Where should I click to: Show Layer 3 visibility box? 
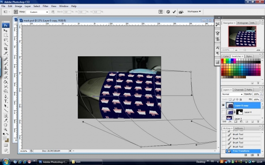[223, 118]
